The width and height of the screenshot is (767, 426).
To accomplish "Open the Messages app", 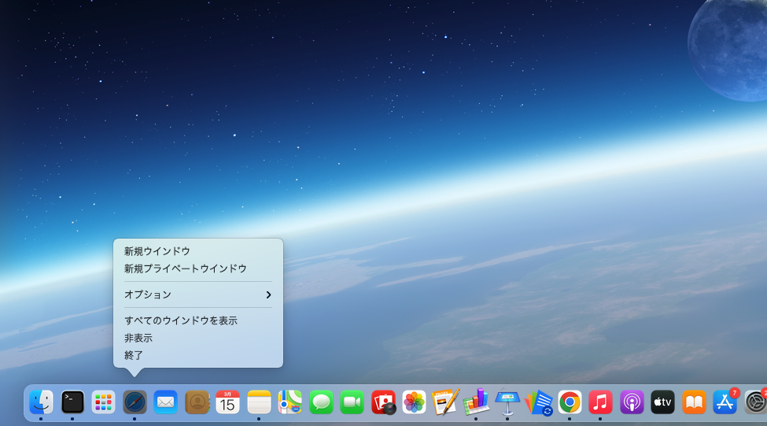I will tap(321, 402).
